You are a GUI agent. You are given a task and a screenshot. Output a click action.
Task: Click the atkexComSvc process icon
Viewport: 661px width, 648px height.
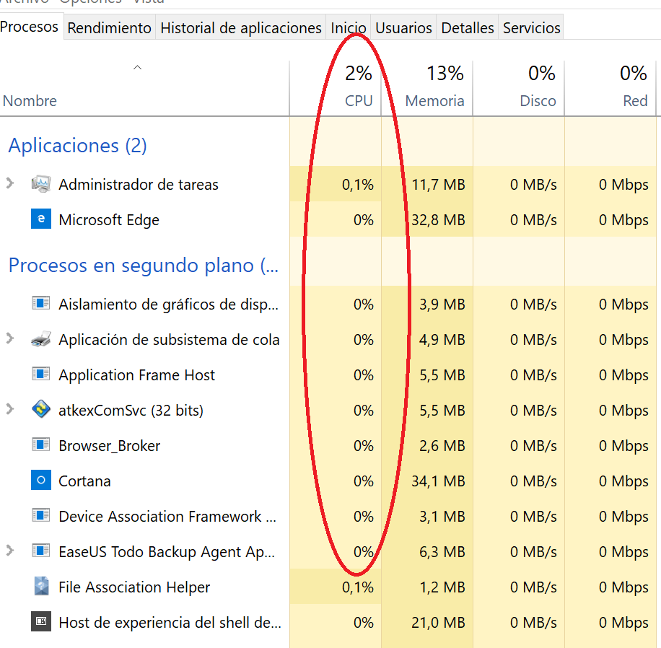(x=41, y=410)
